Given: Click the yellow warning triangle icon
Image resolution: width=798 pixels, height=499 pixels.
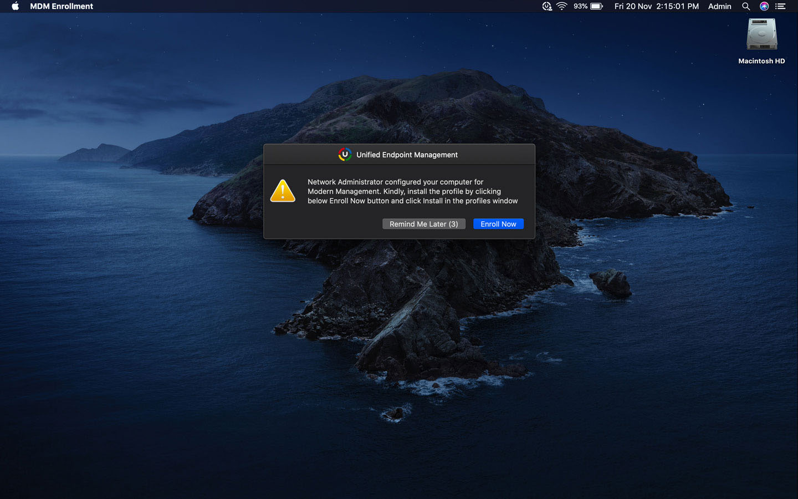Looking at the screenshot, I should 283,191.
